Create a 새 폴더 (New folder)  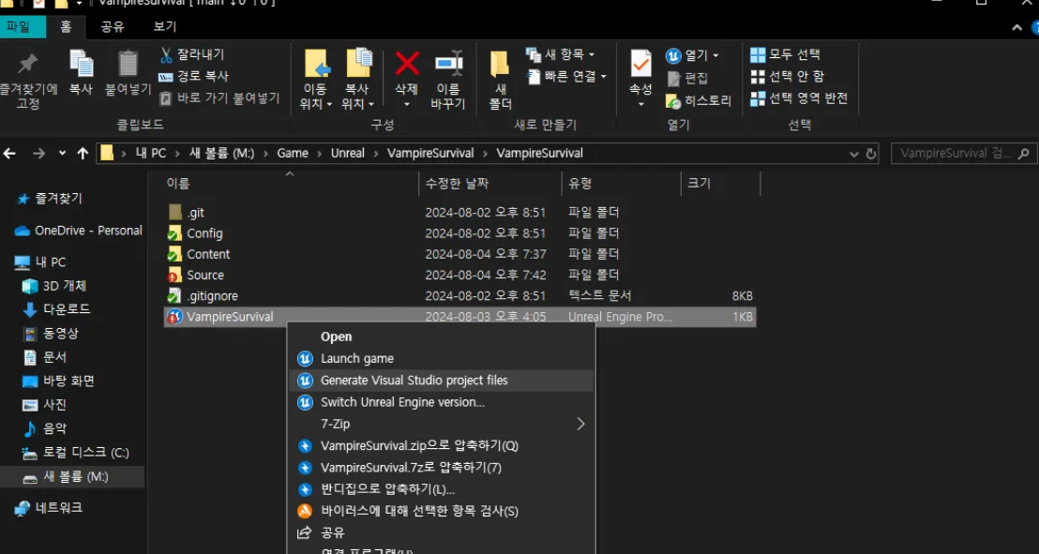pyautogui.click(x=501, y=81)
